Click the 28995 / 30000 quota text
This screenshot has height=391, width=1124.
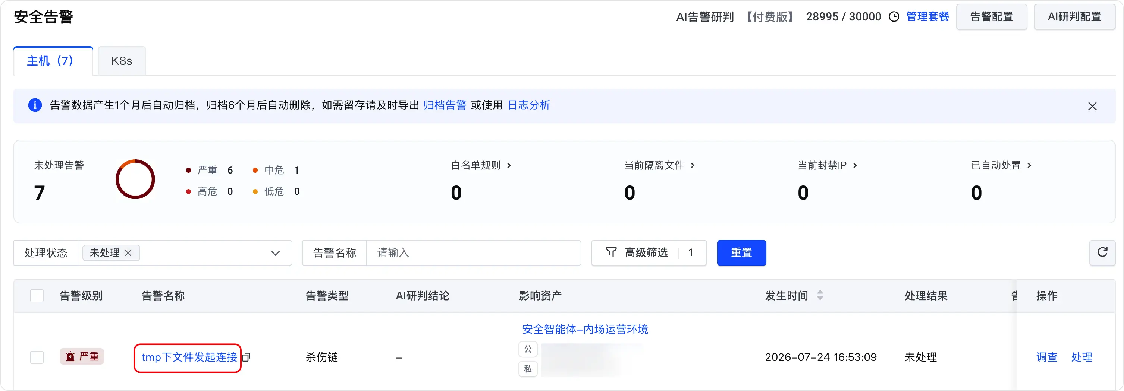click(844, 16)
